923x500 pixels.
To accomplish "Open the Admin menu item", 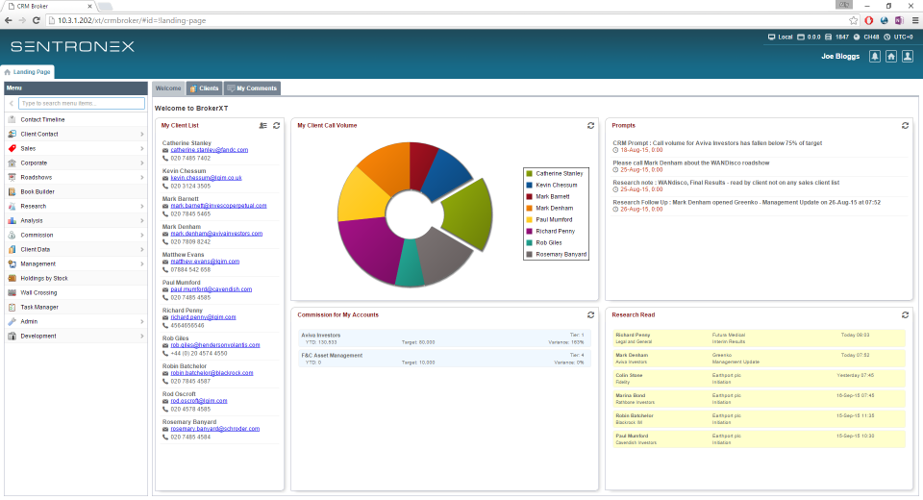I will (76, 321).
